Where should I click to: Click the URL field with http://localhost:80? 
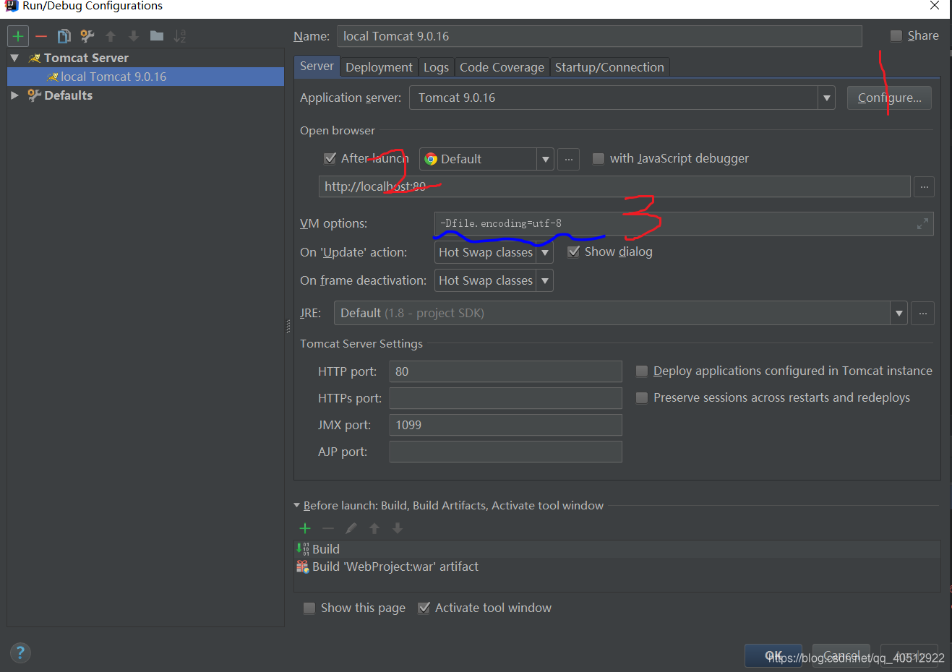click(614, 186)
